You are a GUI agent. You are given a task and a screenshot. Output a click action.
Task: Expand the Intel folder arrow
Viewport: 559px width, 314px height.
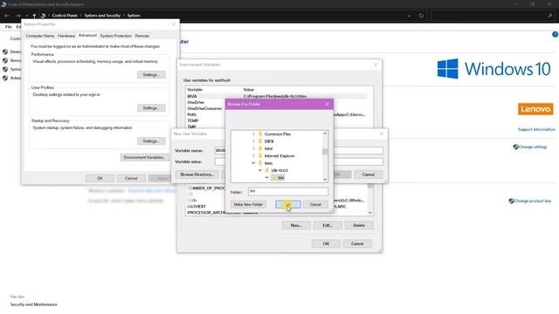tap(253, 148)
